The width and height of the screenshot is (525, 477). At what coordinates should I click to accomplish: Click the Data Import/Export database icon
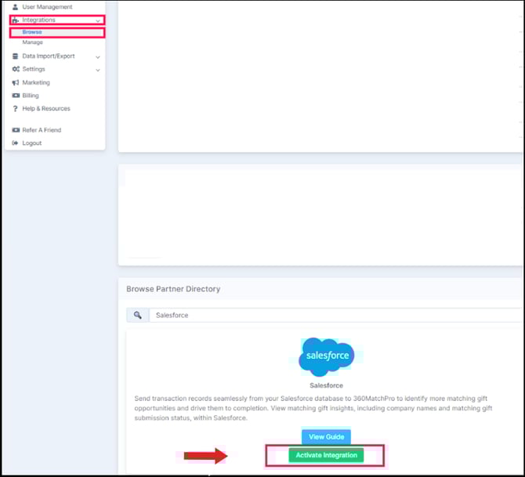[15, 56]
